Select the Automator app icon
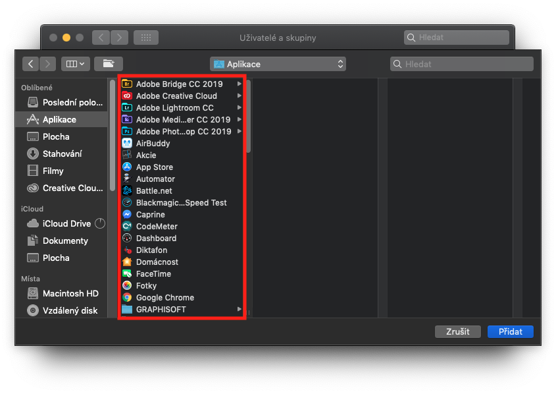The image size is (556, 394). 127,179
